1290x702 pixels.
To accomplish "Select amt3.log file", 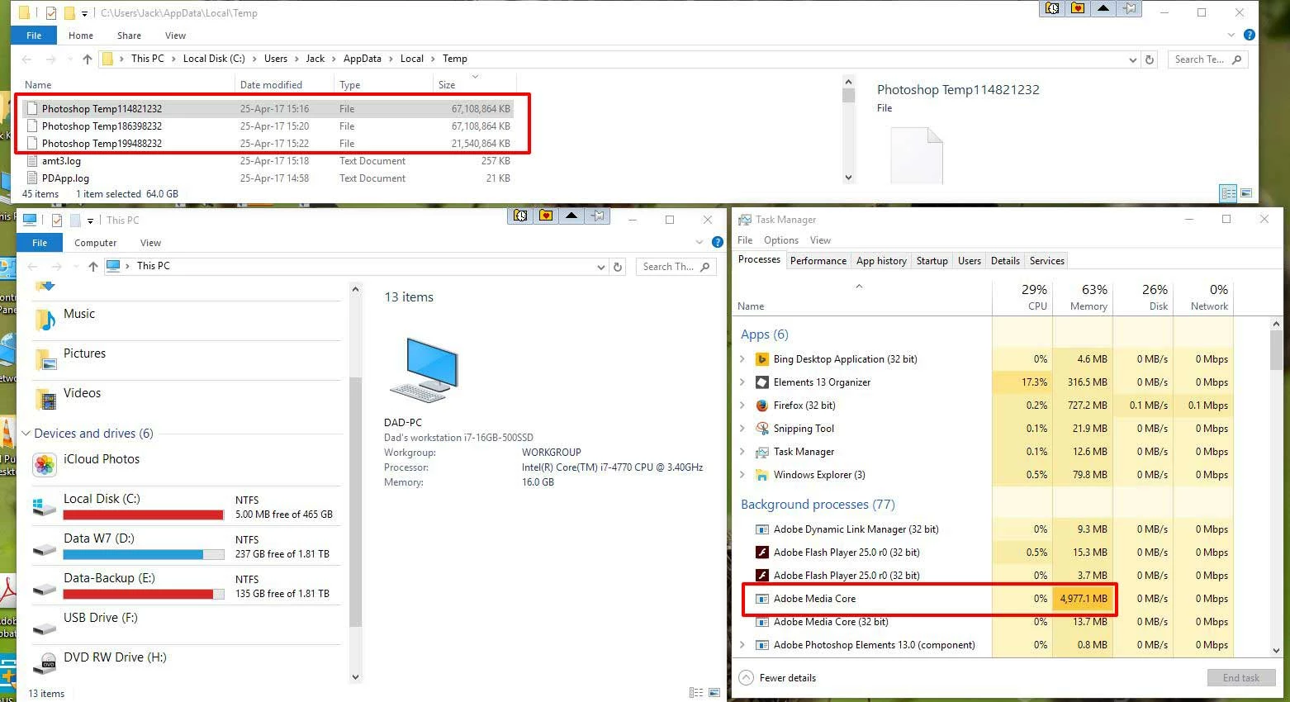I will click(x=268, y=161).
